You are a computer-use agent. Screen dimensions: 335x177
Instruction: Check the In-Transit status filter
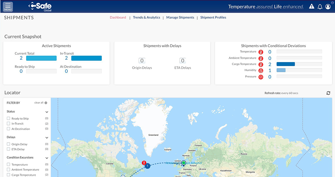pos(8,124)
